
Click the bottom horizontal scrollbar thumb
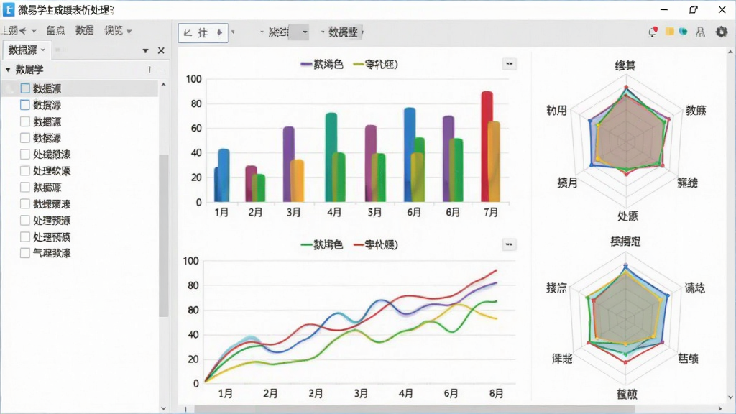(414, 409)
